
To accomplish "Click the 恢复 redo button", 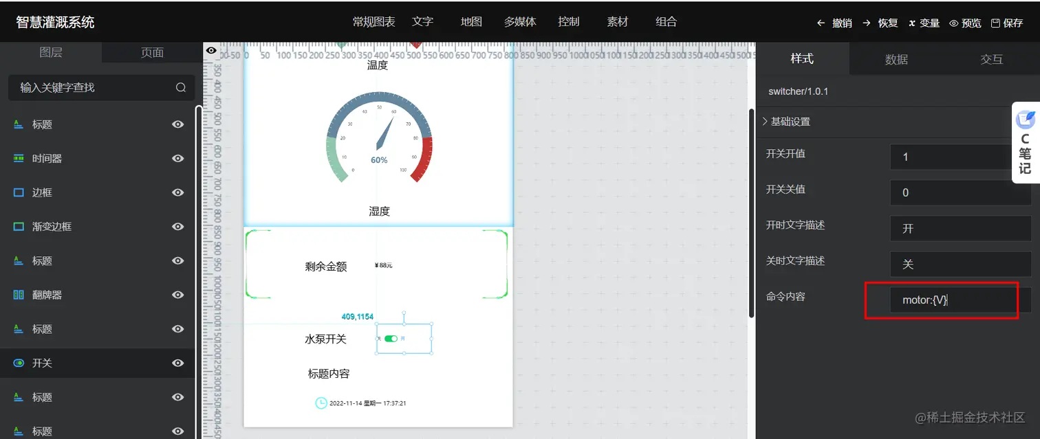I will coord(880,23).
